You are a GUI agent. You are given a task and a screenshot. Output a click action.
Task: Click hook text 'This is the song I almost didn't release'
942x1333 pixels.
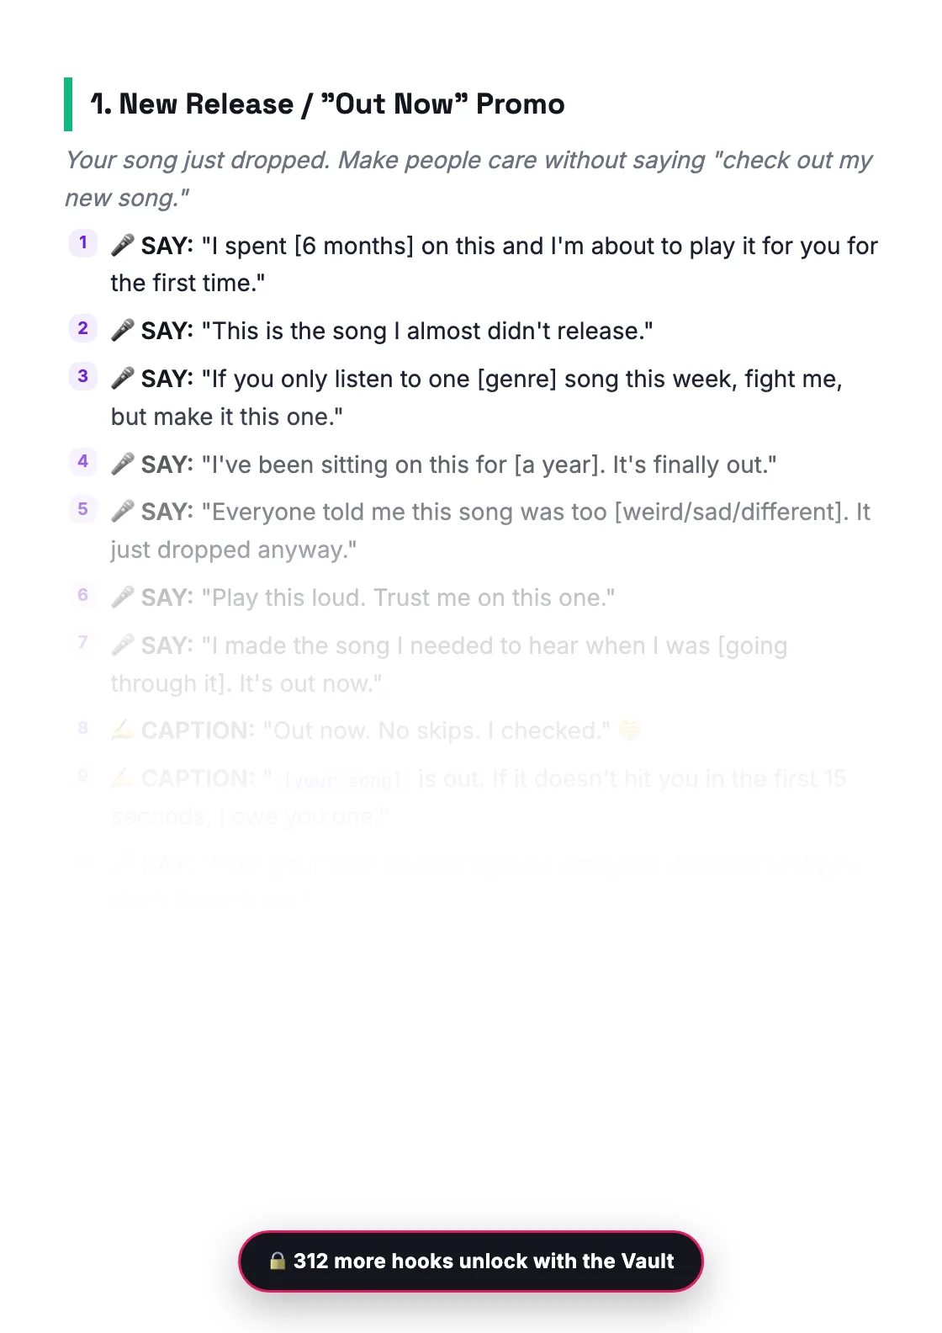point(427,331)
